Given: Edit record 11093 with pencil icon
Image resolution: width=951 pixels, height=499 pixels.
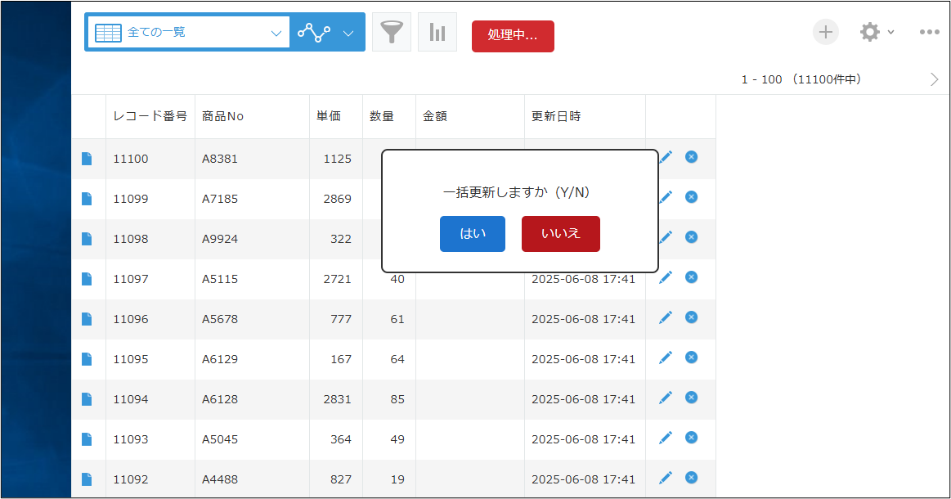Looking at the screenshot, I should (666, 438).
